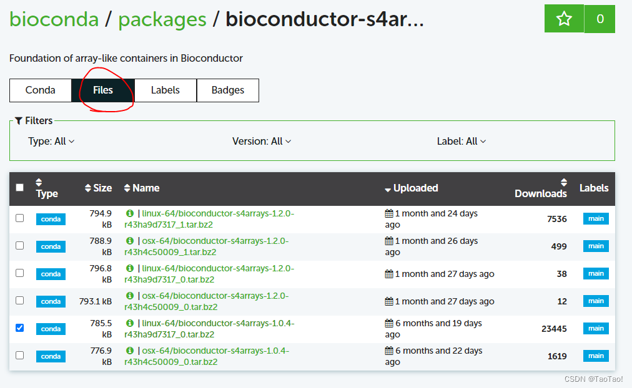Check the 796.8 kB linux-64 file row
This screenshot has width=632, height=388.
tap(19, 273)
